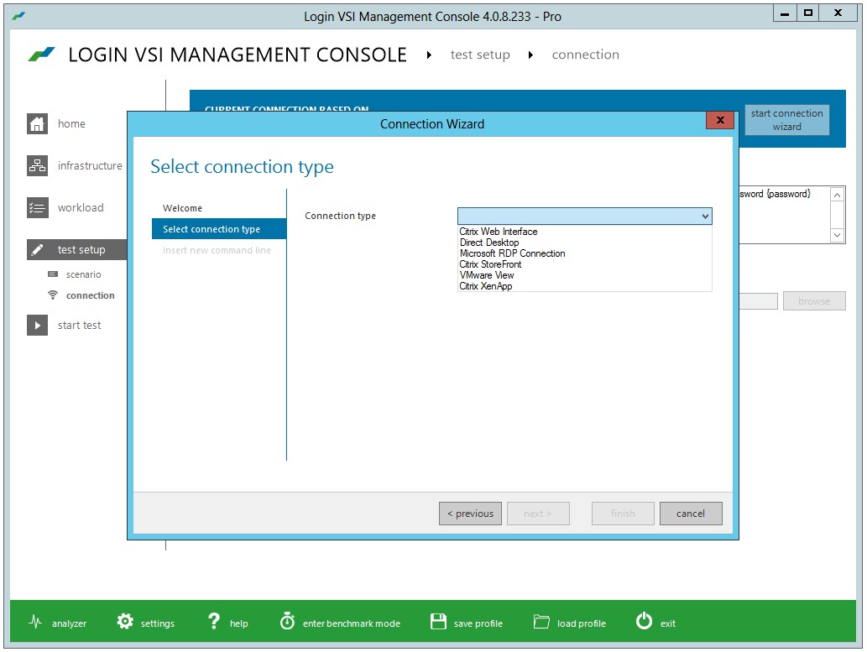
Task: Click the start test play icon
Action: pos(37,326)
